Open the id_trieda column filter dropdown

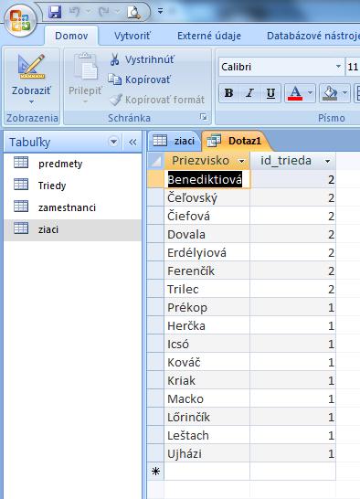(x=327, y=161)
